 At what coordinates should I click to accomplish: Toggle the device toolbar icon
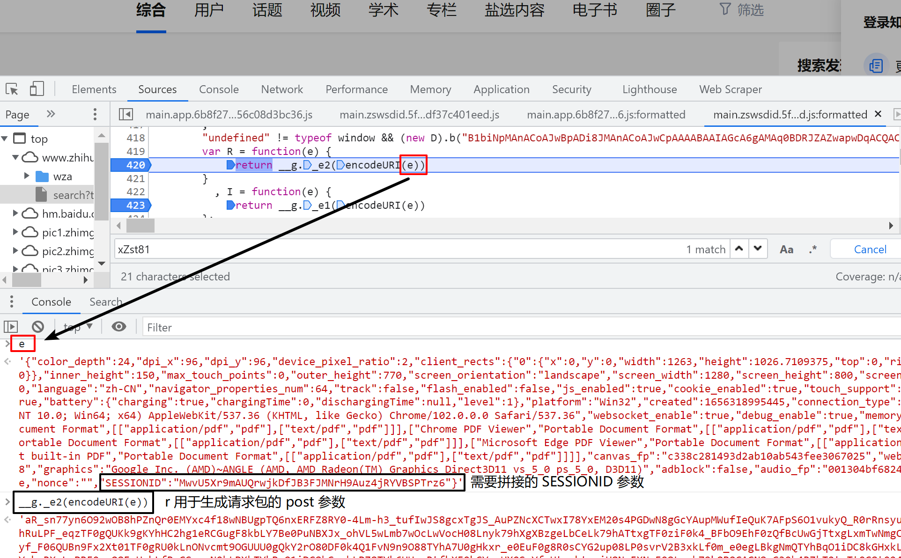pos(37,89)
